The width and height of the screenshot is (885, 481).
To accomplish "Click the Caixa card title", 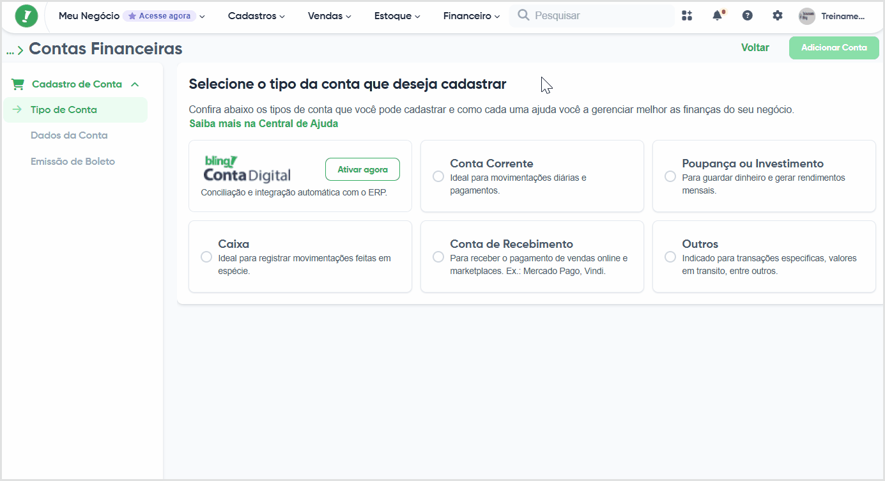I will (x=233, y=244).
